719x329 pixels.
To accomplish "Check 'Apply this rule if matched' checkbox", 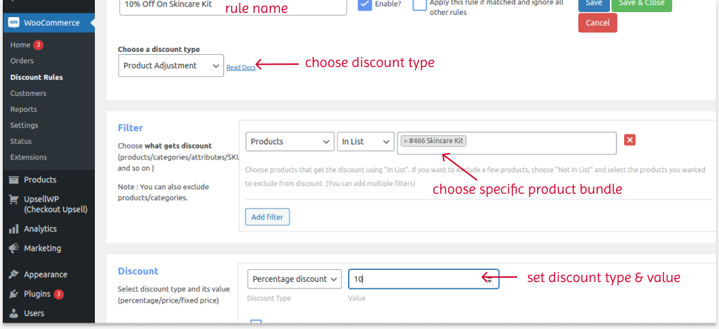I will click(x=419, y=4).
